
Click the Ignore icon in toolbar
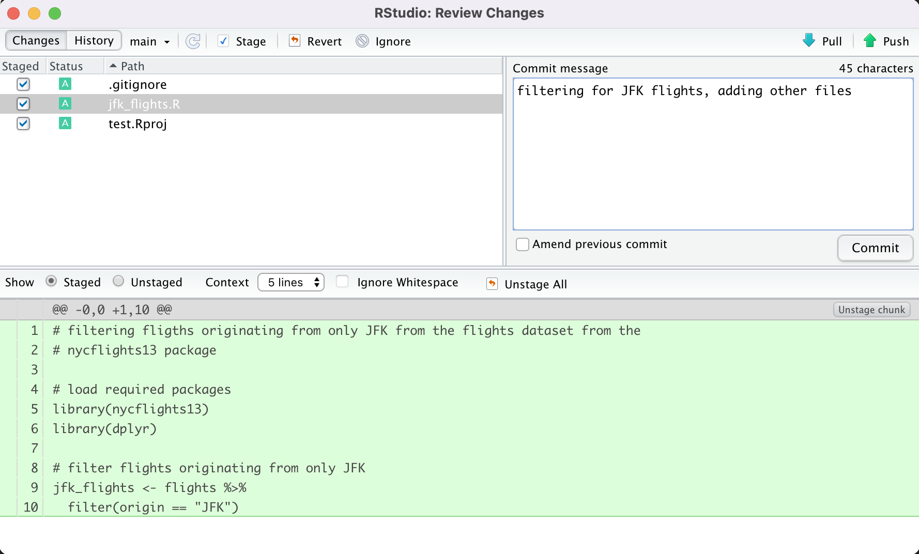362,41
